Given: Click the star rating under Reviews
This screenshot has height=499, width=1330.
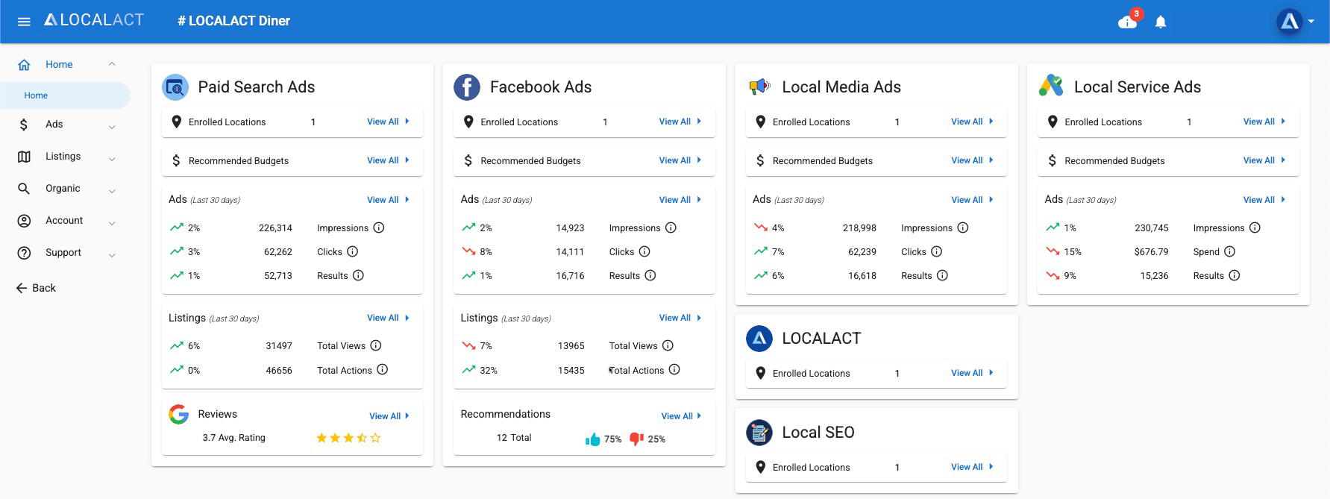Looking at the screenshot, I should [x=348, y=438].
